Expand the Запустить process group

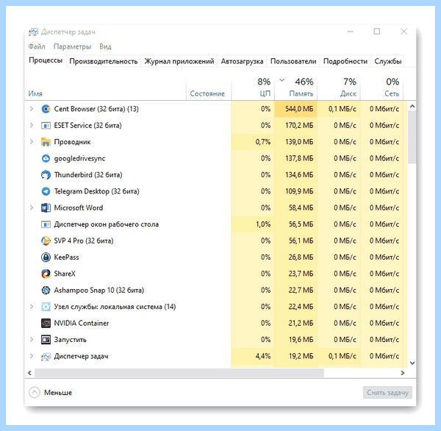[32, 340]
